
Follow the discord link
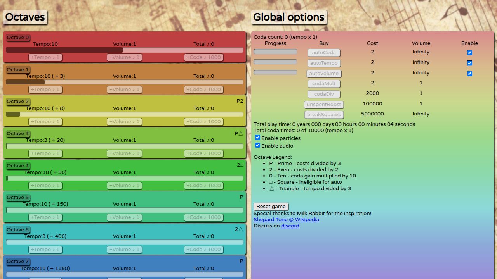pyautogui.click(x=290, y=226)
